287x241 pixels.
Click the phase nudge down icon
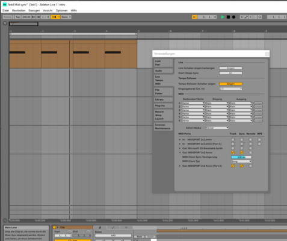tap(34, 17)
